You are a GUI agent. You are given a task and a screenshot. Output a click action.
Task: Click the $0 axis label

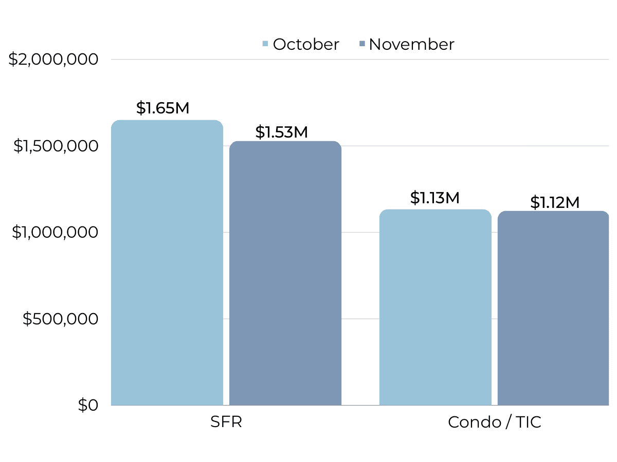click(x=88, y=406)
